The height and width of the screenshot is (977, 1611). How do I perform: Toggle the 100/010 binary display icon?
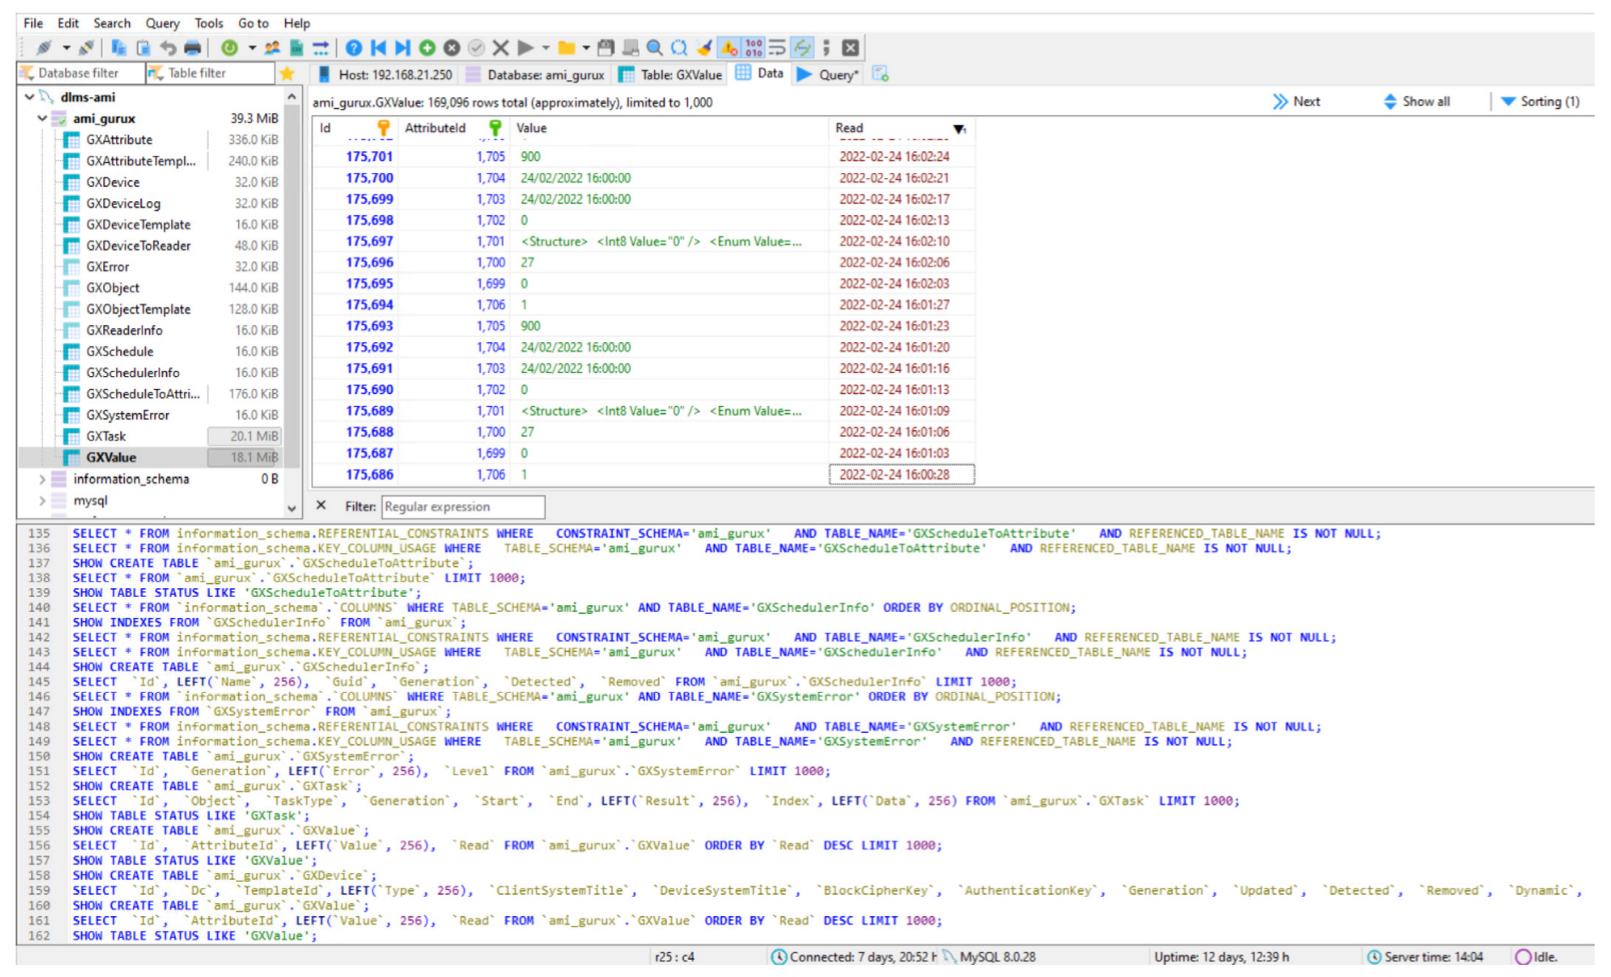tap(753, 48)
